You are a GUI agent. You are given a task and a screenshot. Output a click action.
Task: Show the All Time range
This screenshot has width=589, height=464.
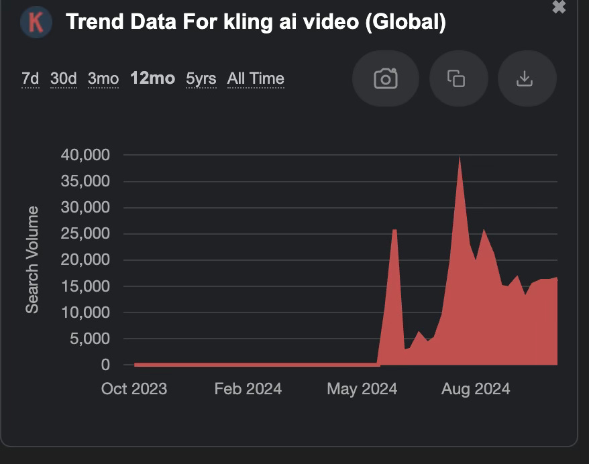[x=256, y=78]
